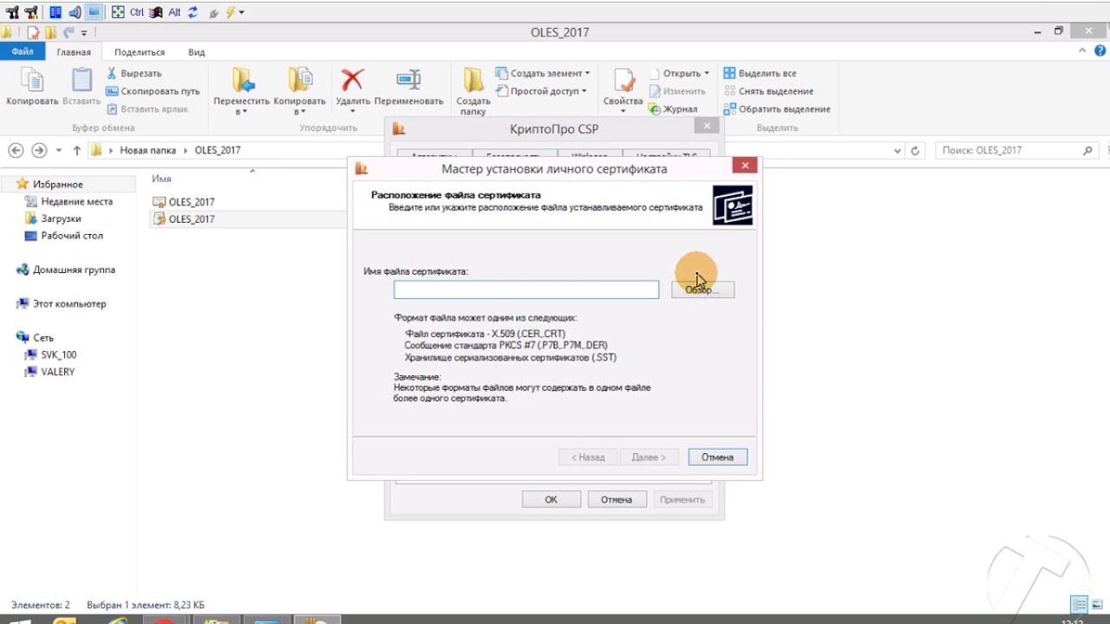Open the Файл menu tab

coord(23,52)
